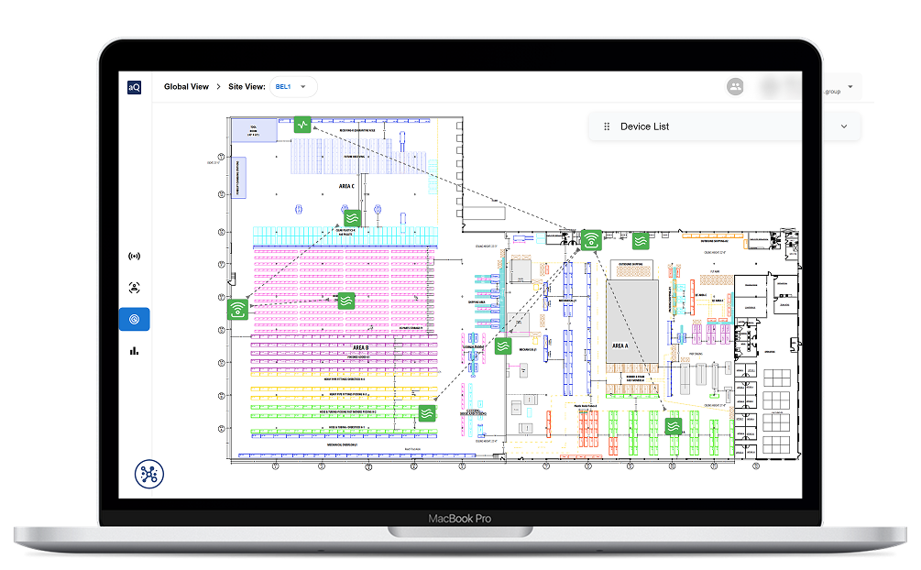Open the bar chart analytics sidebar icon

pos(134,351)
